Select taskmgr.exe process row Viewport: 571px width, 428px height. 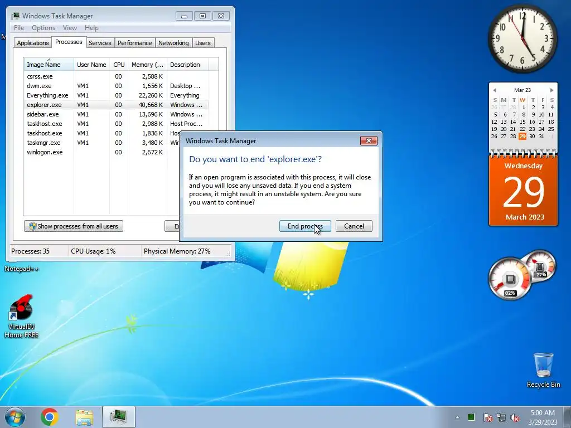coord(102,143)
